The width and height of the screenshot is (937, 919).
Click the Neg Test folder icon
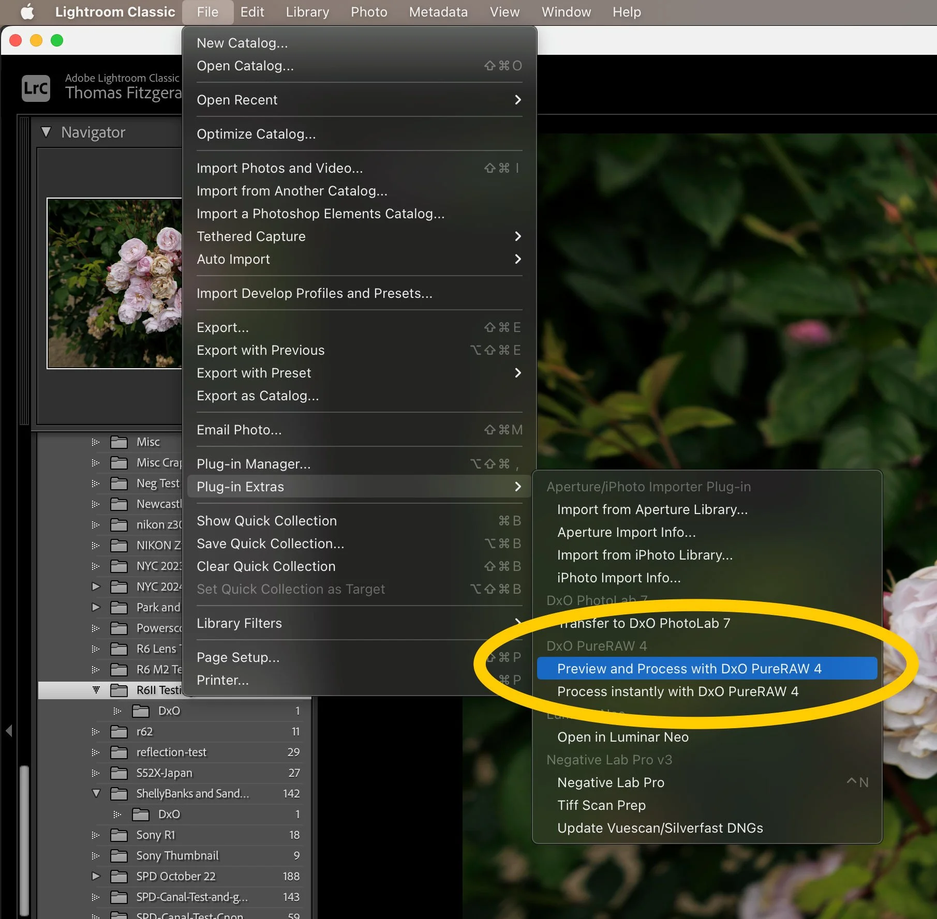pyautogui.click(x=119, y=484)
